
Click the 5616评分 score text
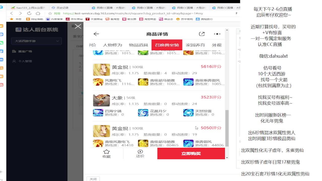(x=211, y=67)
